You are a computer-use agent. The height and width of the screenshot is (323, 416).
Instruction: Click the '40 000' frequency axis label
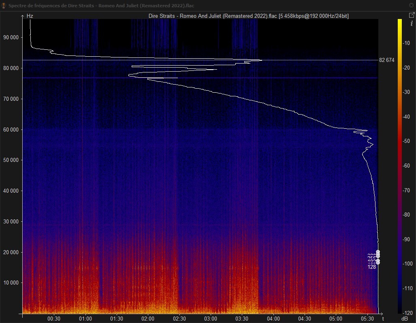(x=11, y=191)
